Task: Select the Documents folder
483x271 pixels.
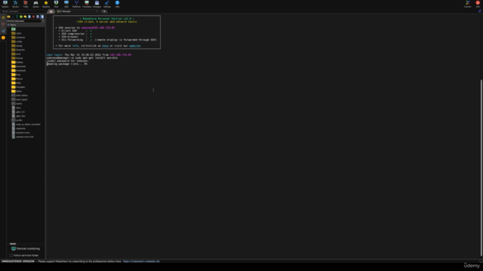Action: pos(18,66)
